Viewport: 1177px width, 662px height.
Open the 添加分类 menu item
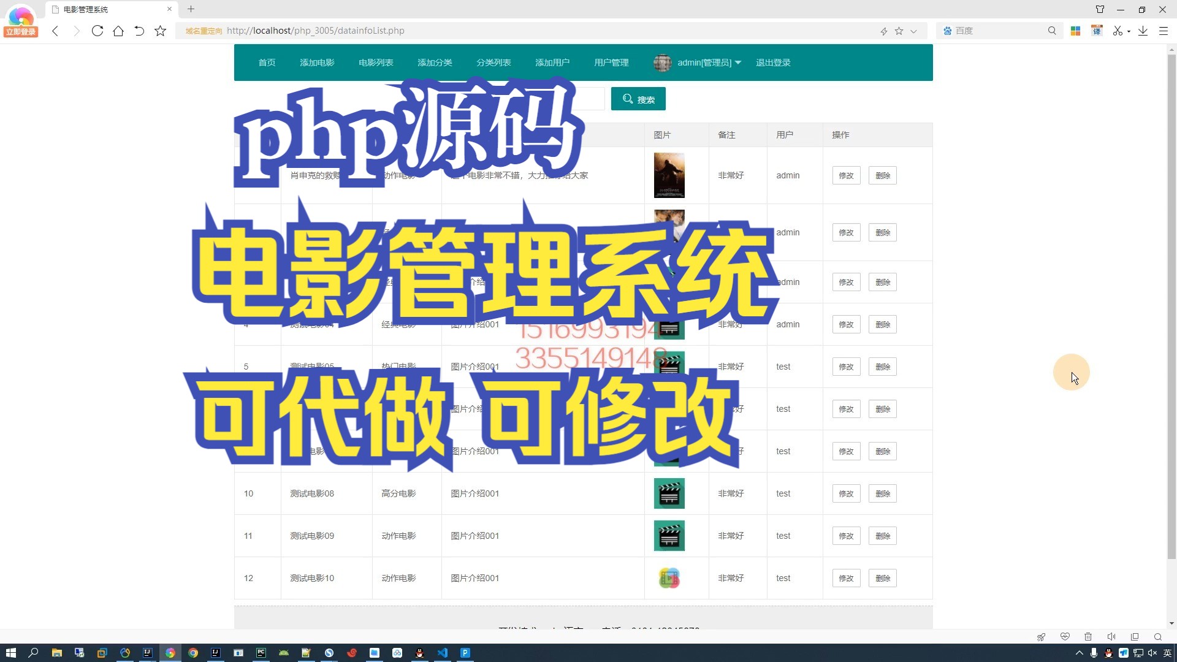tap(435, 63)
